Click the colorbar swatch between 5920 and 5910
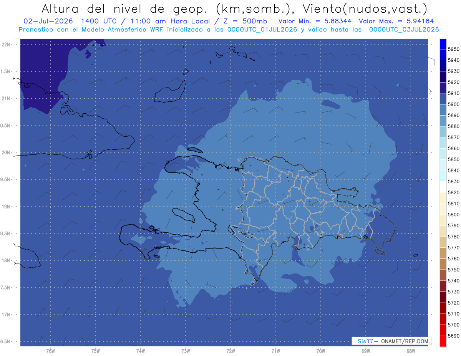Viewport: 461px width, 356px height. (x=443, y=88)
